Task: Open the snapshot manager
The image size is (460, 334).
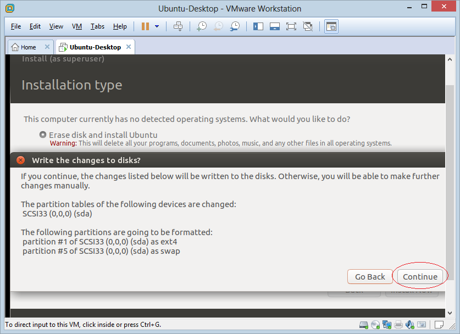Action: pos(235,26)
